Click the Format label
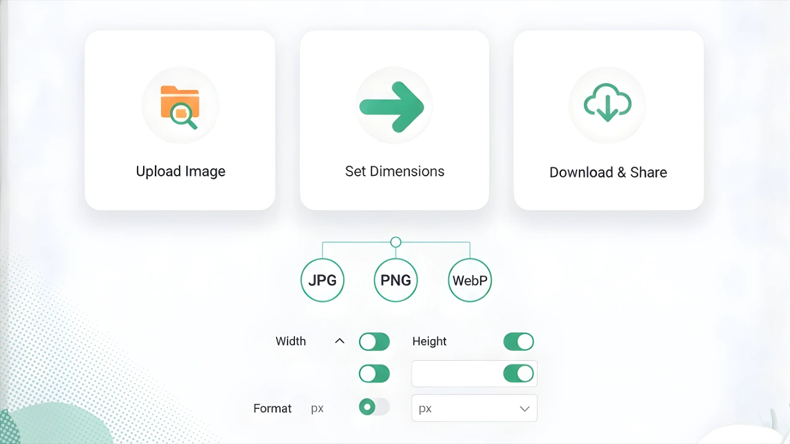Image resolution: width=790 pixels, height=444 pixels. (x=272, y=408)
